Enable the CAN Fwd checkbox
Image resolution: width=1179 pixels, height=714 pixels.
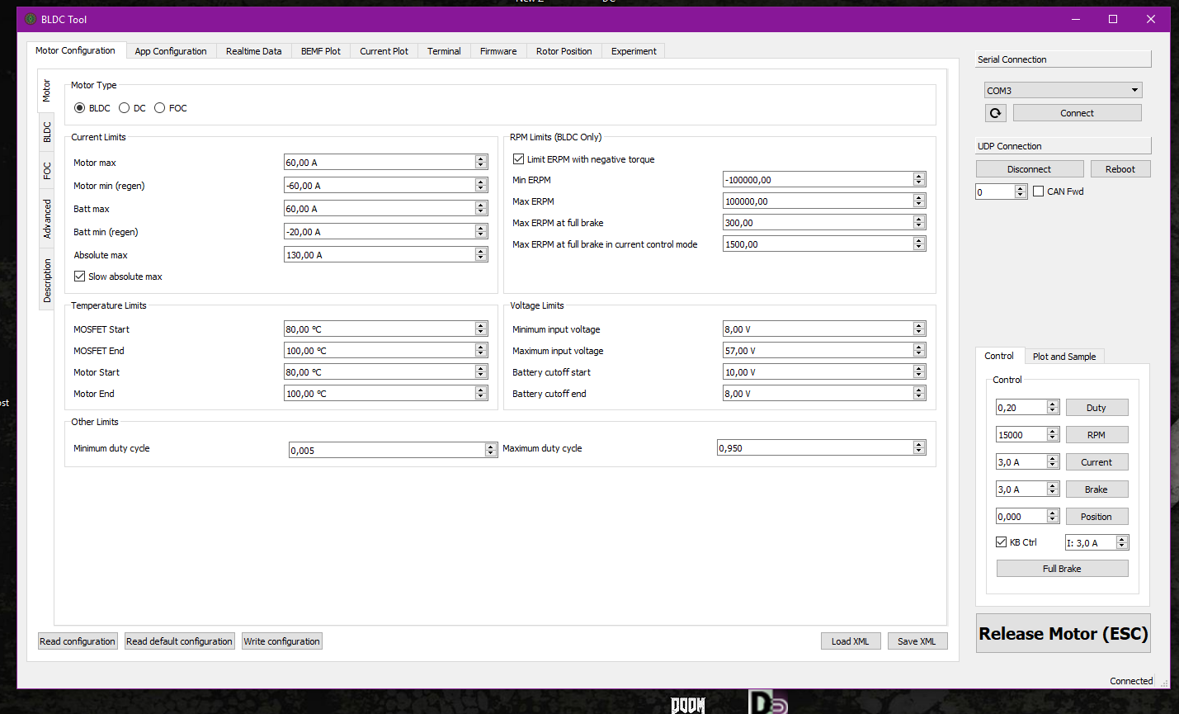pos(1039,192)
